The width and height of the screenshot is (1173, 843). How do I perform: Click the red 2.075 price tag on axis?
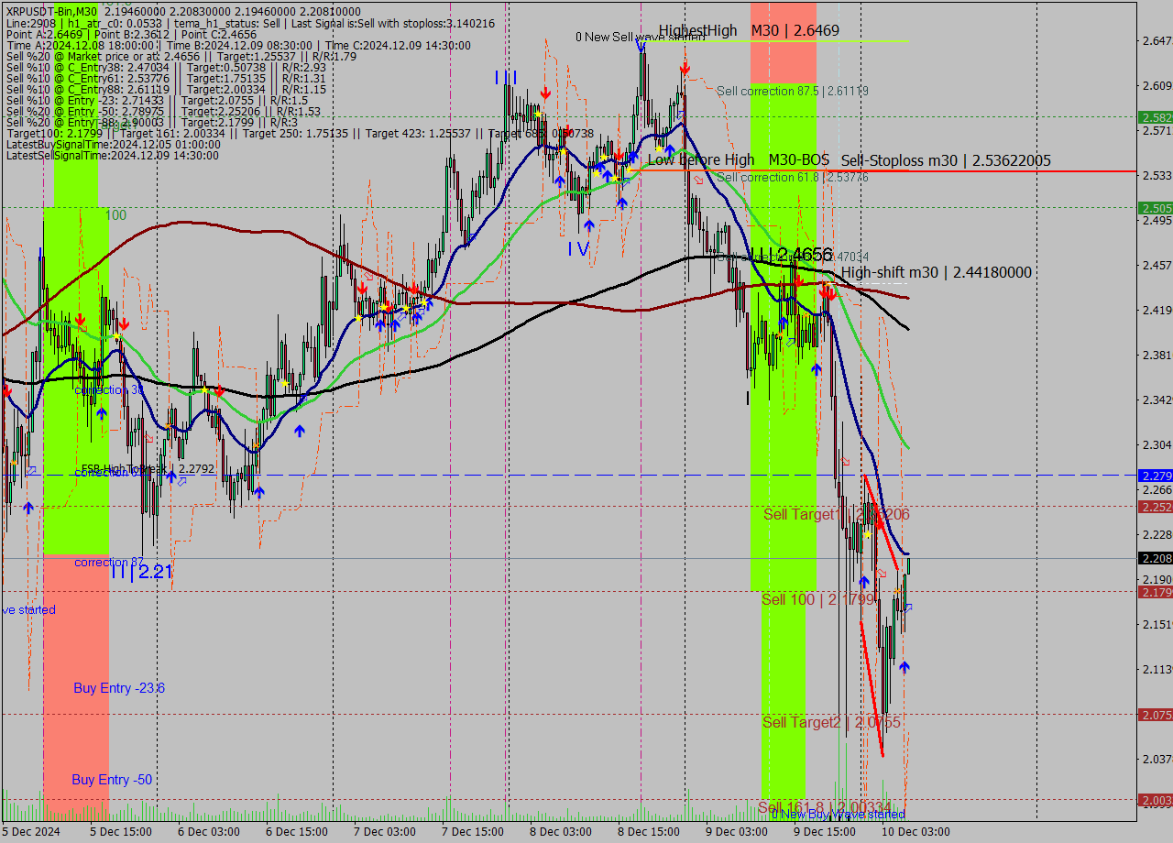point(1156,715)
